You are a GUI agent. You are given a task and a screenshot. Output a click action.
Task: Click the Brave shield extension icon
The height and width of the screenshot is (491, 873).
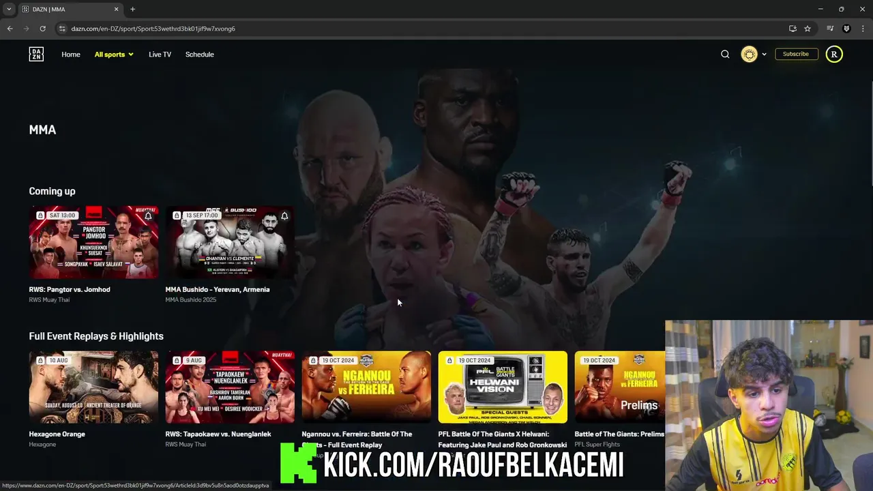click(846, 29)
